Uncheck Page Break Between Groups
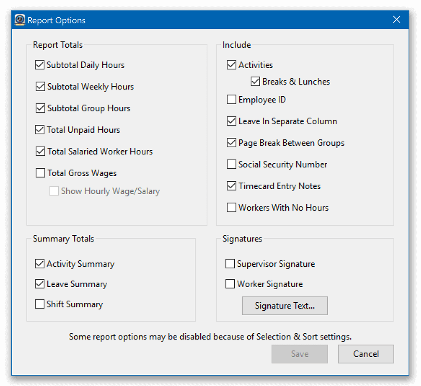The width and height of the screenshot is (421, 386). click(231, 142)
